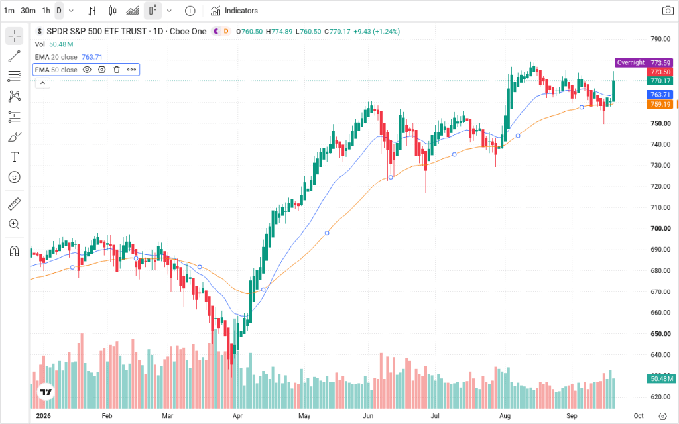
Task: Click the 790.00 price axis label
Action: coord(661,39)
